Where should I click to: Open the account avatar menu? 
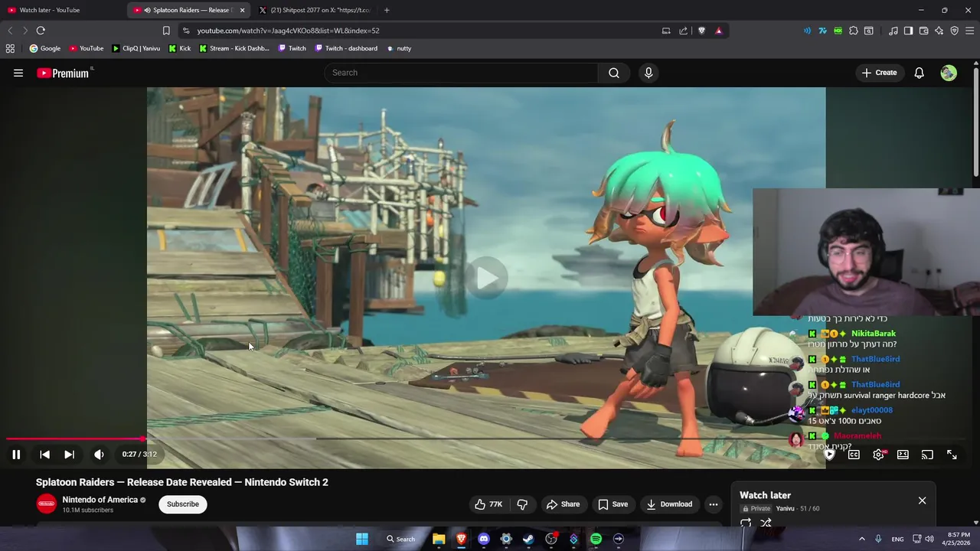tap(949, 73)
